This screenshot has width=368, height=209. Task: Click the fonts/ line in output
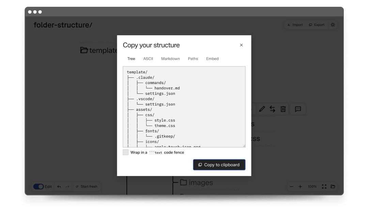152,131
